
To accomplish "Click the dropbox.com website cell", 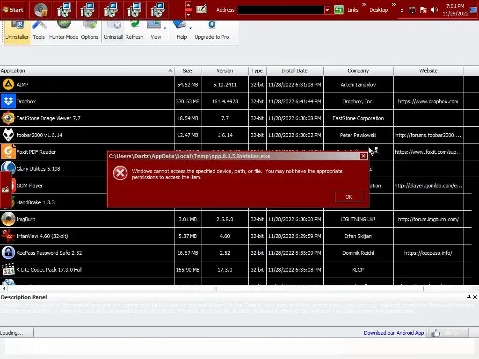I will (x=428, y=101).
